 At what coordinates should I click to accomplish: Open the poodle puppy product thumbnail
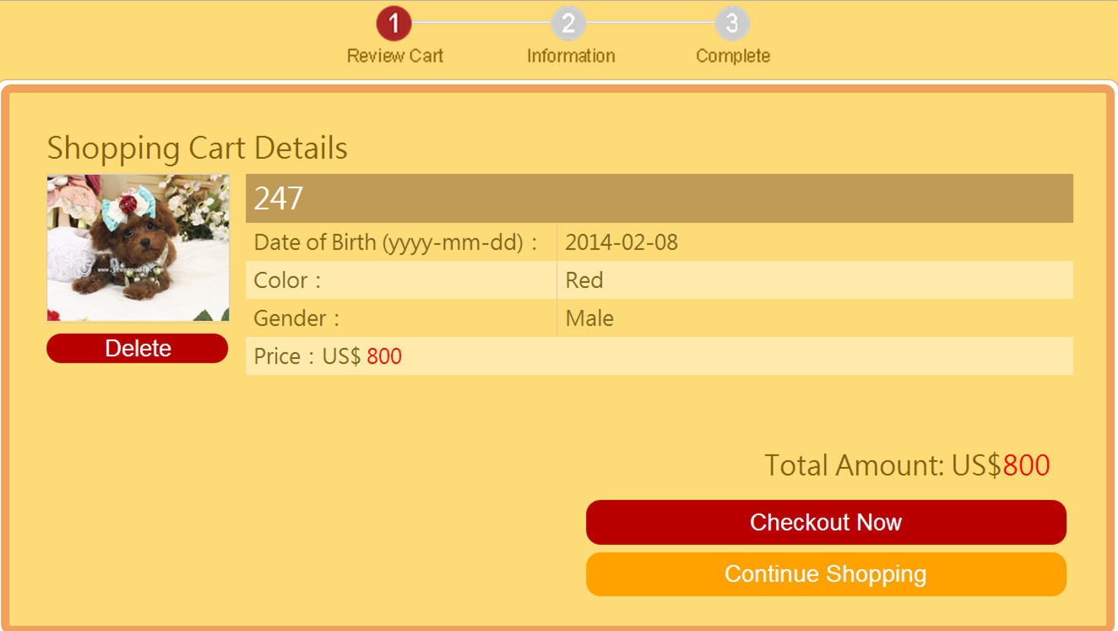[138, 248]
